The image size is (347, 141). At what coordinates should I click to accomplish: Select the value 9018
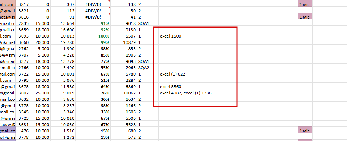click(x=124, y=23)
